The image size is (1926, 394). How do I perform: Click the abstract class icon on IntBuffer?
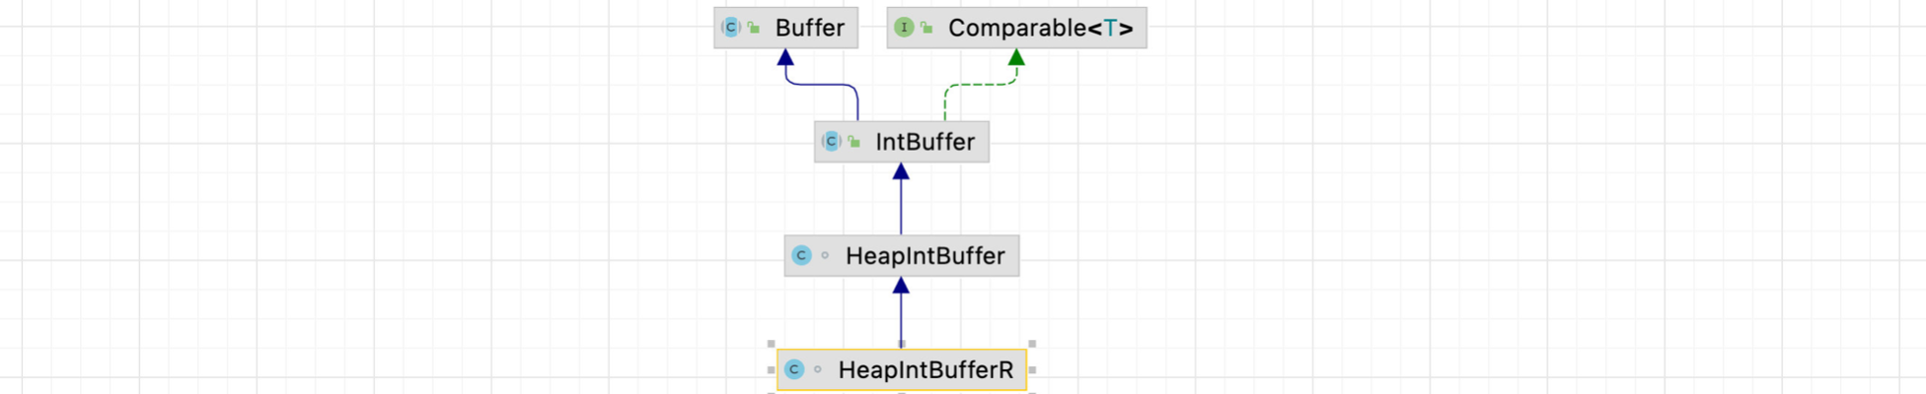832,142
